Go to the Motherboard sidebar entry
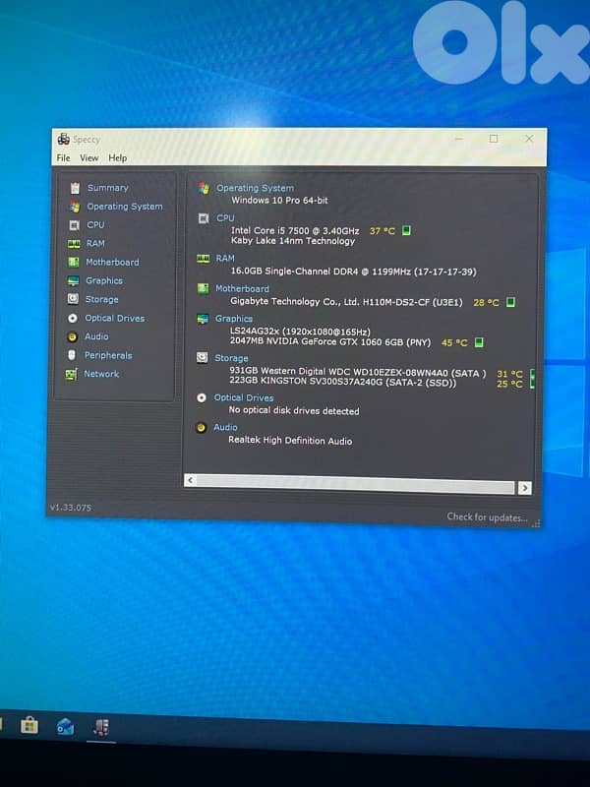The image size is (590, 787). pyautogui.click(x=112, y=262)
